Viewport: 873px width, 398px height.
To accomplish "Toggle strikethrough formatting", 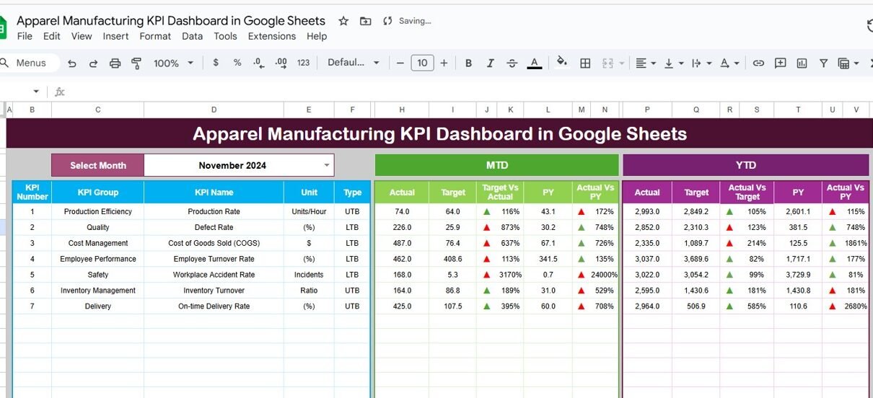I will pyautogui.click(x=512, y=63).
